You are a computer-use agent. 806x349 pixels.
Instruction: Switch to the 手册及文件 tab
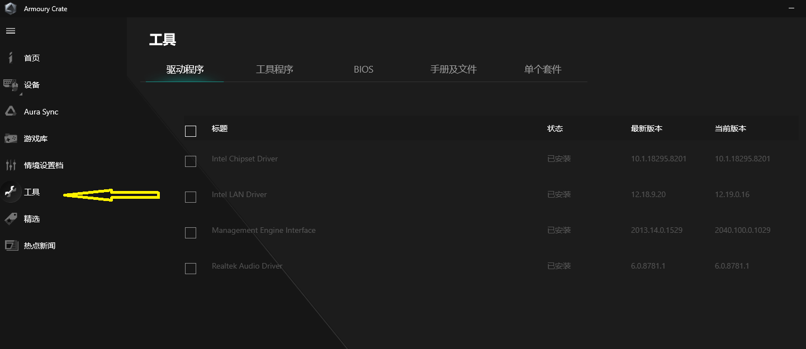point(453,70)
